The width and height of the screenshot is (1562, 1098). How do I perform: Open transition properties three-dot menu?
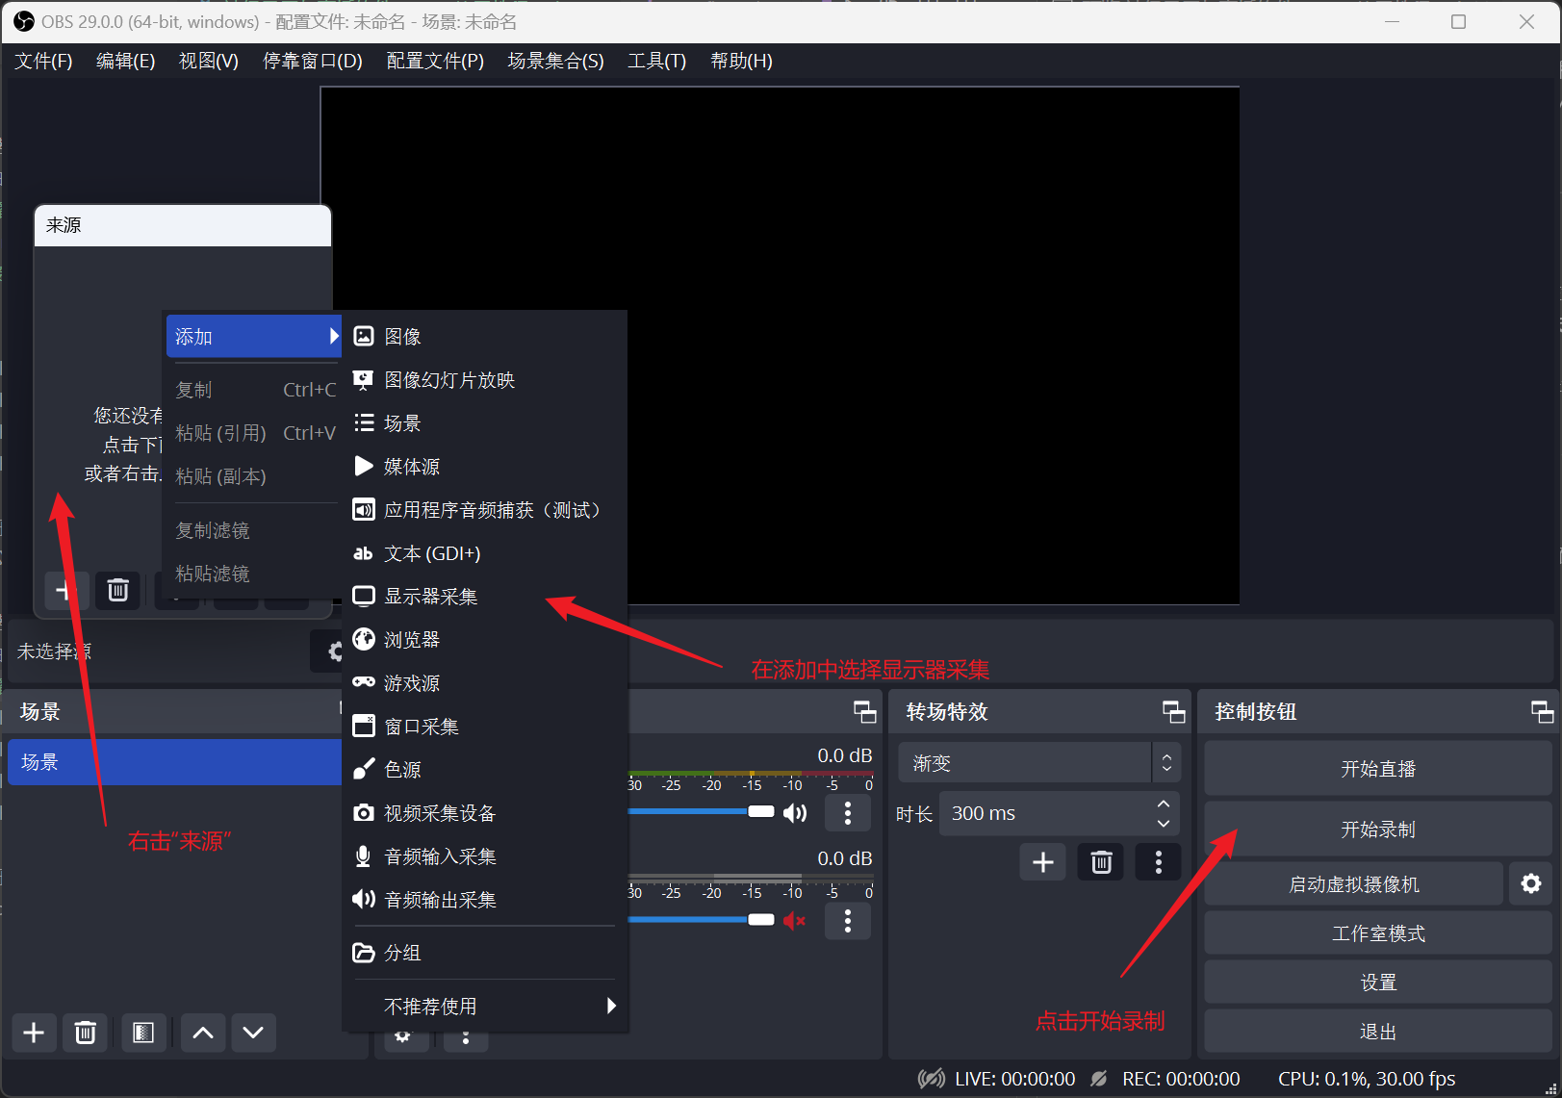(x=1159, y=862)
